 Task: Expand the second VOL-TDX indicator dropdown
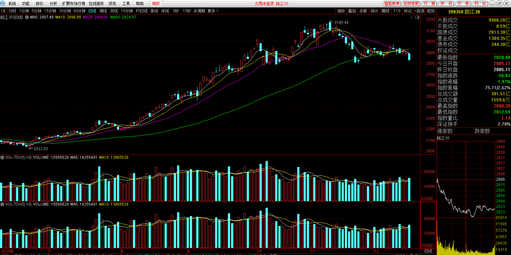(2, 204)
